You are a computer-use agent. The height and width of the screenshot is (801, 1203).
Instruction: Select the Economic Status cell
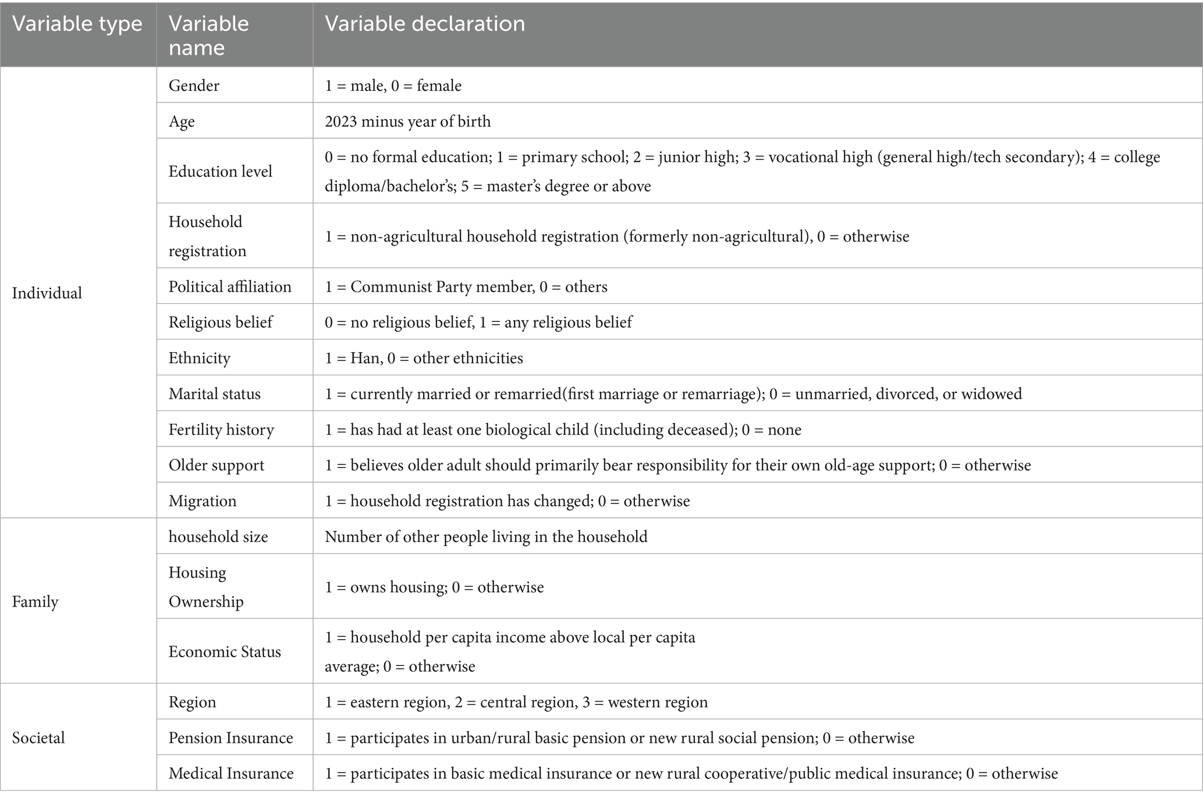(225, 651)
